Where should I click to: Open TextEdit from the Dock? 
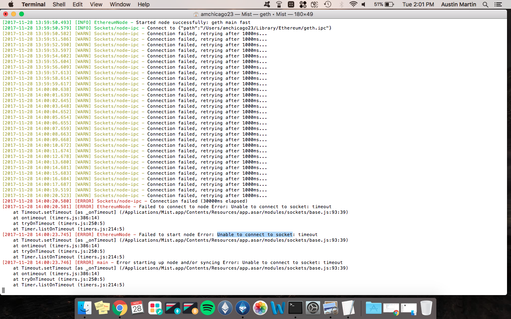point(348,307)
